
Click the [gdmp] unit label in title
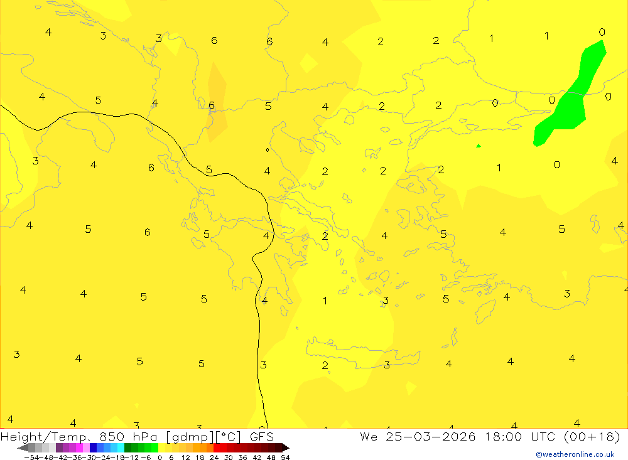(x=190, y=437)
